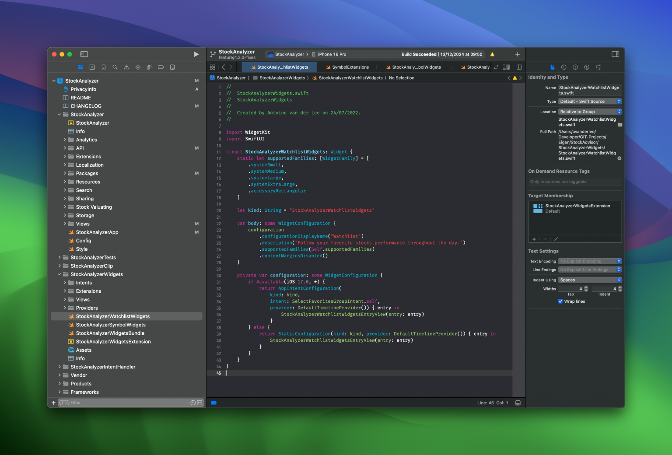Viewport: 672px width, 455px height.
Task: Expand the Products group in the navigator
Action: [59, 384]
